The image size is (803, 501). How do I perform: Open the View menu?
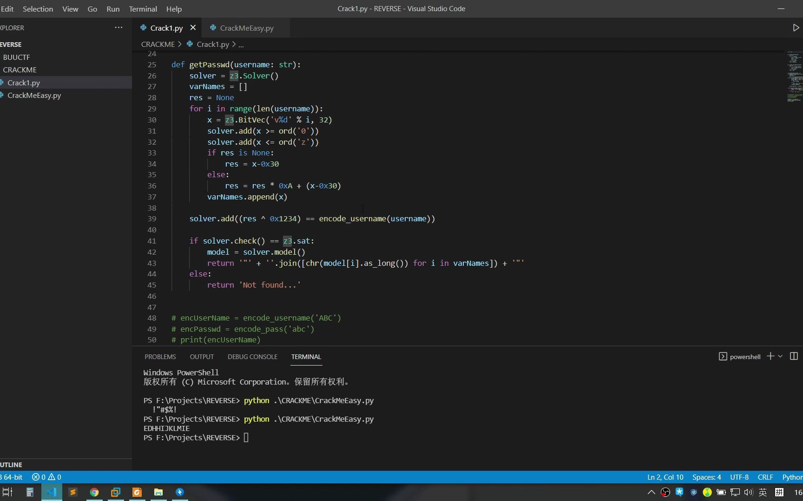pos(70,9)
